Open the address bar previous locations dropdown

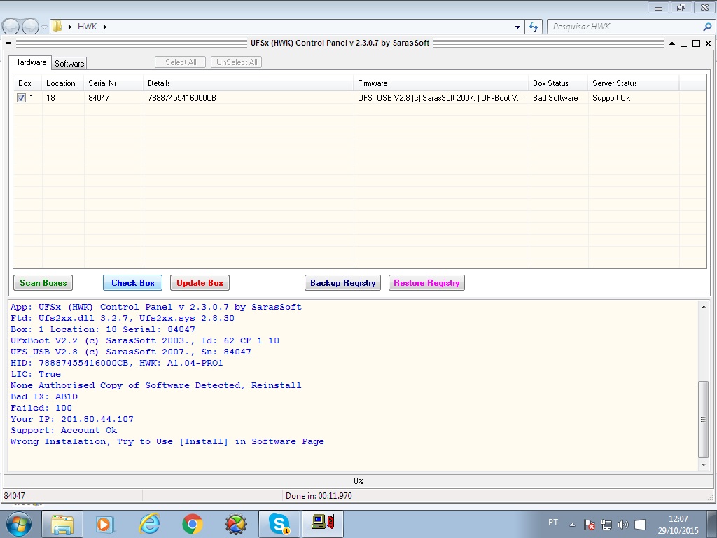[x=517, y=27]
